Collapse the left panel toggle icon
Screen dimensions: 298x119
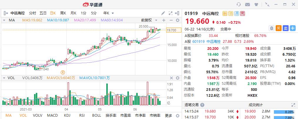tap(6, 13)
